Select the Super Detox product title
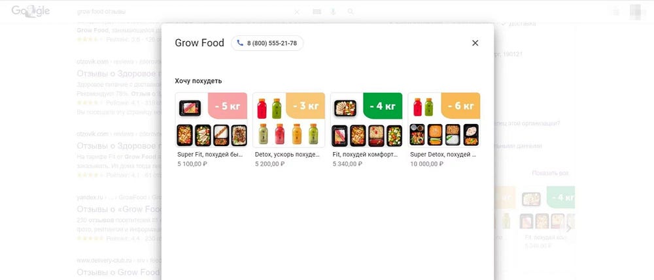The width and height of the screenshot is (654, 280). [x=443, y=154]
